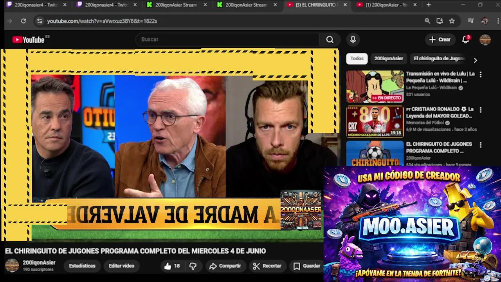This screenshot has width=501, height=282.
Task: Open the El Chiringuito soccer ball thumbnail
Action: 375,153
